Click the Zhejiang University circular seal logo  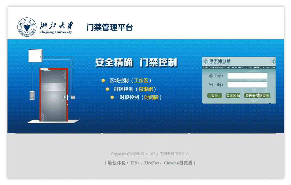[x=27, y=27]
